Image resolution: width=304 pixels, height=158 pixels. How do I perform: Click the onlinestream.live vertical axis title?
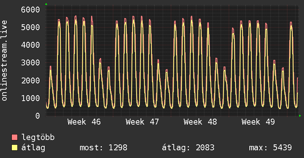(4, 61)
